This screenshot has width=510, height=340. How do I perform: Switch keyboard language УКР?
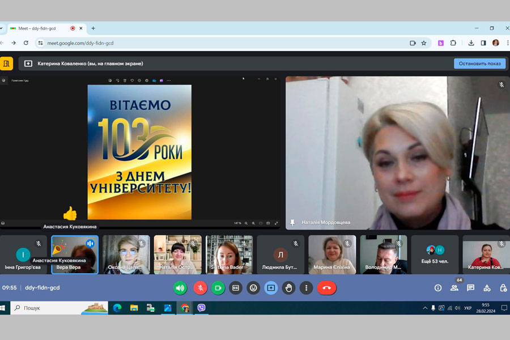[x=467, y=308]
